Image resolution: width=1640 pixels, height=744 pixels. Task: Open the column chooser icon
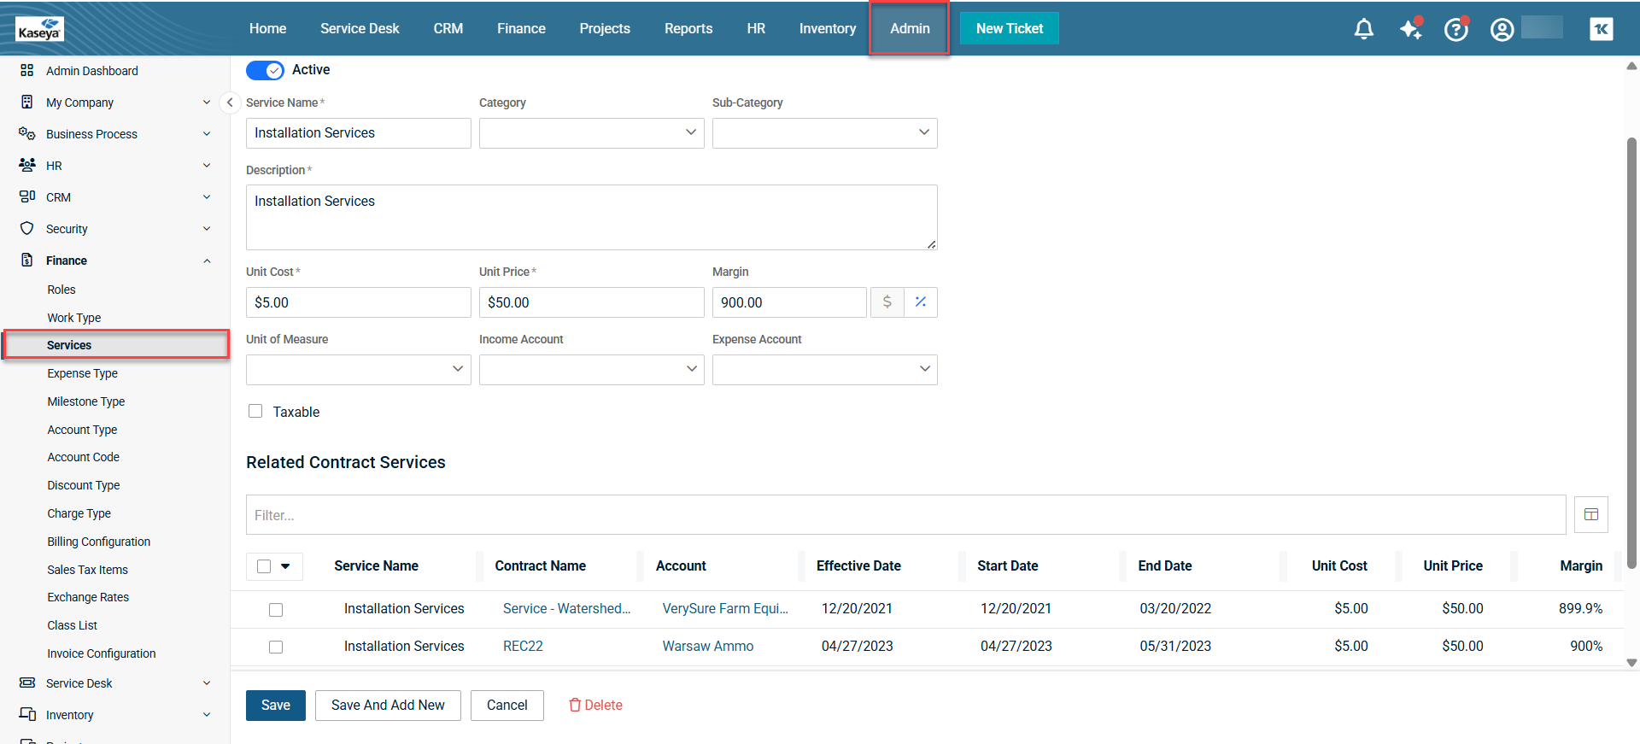point(1590,515)
